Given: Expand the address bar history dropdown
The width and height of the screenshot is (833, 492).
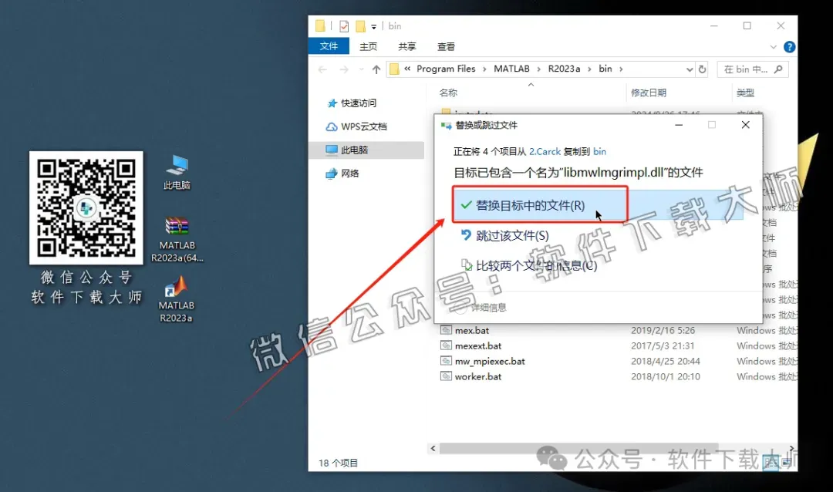Looking at the screenshot, I should (x=689, y=69).
